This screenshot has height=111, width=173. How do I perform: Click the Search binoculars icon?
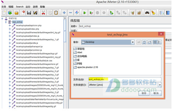click(147, 13)
